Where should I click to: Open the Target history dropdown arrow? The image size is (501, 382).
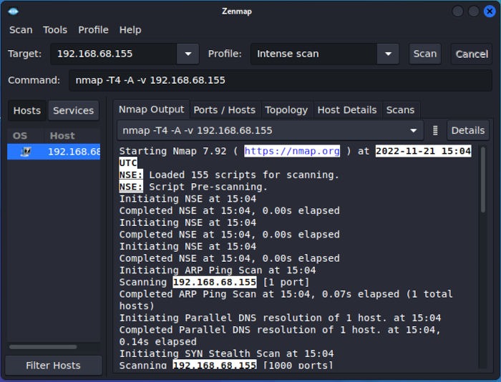click(188, 54)
